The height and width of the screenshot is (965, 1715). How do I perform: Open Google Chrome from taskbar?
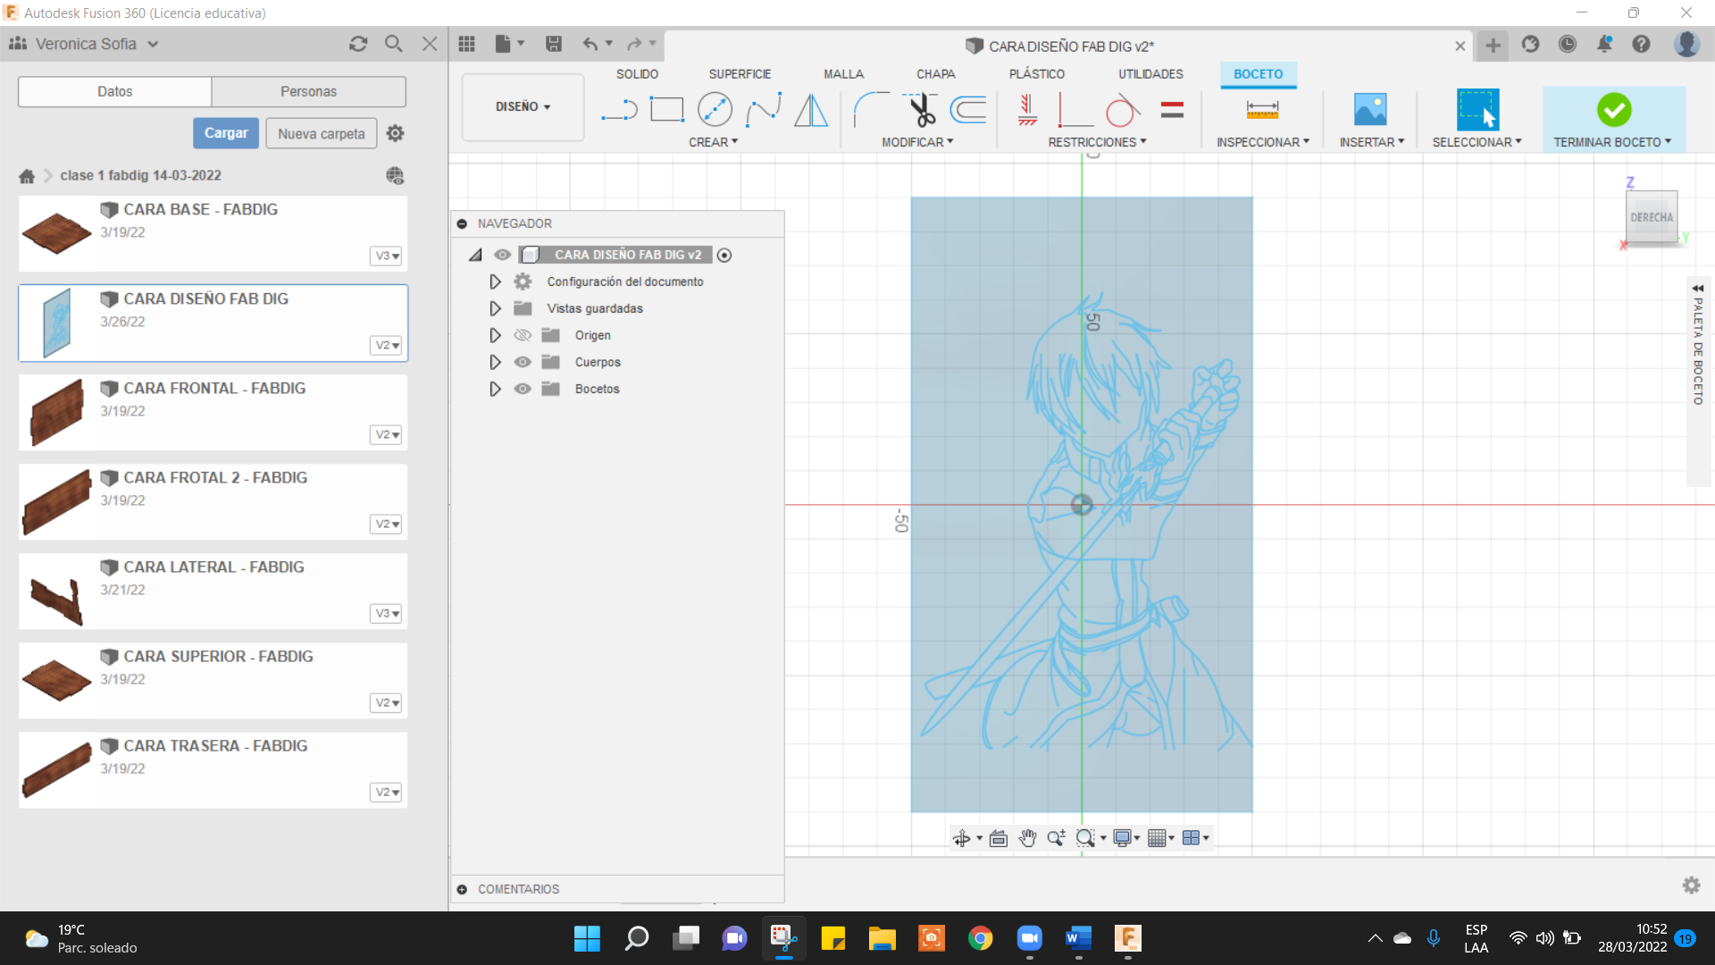click(x=980, y=938)
